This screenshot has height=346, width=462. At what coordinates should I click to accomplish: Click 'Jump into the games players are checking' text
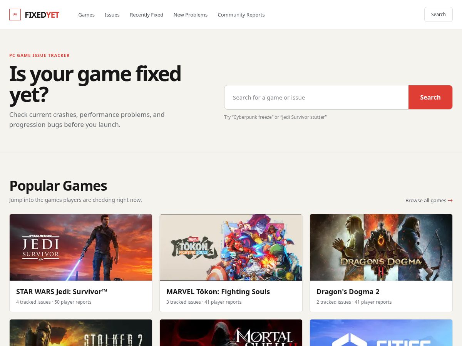[x=75, y=200]
